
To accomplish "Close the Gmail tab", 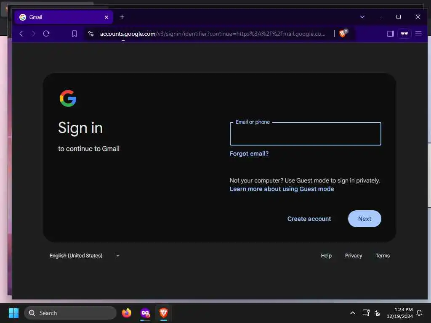I will pos(106,17).
